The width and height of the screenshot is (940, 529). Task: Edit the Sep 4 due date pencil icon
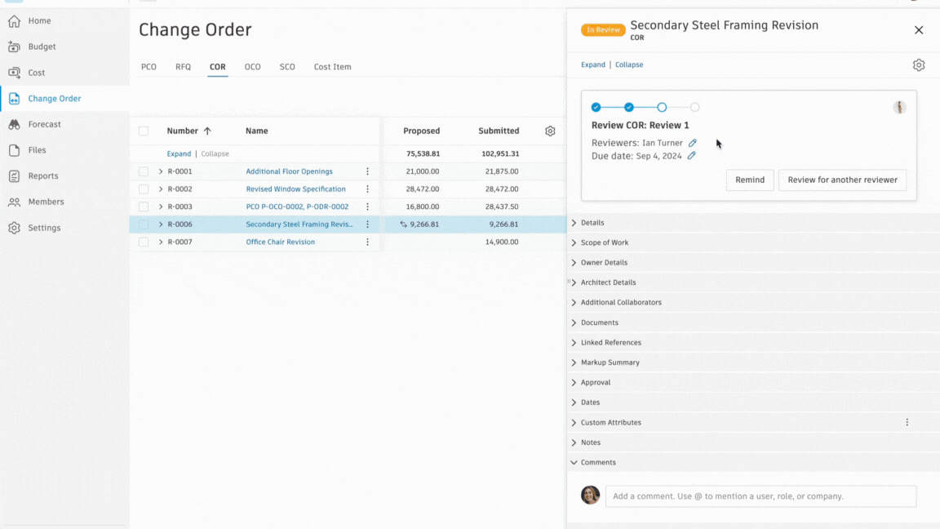pyautogui.click(x=692, y=155)
